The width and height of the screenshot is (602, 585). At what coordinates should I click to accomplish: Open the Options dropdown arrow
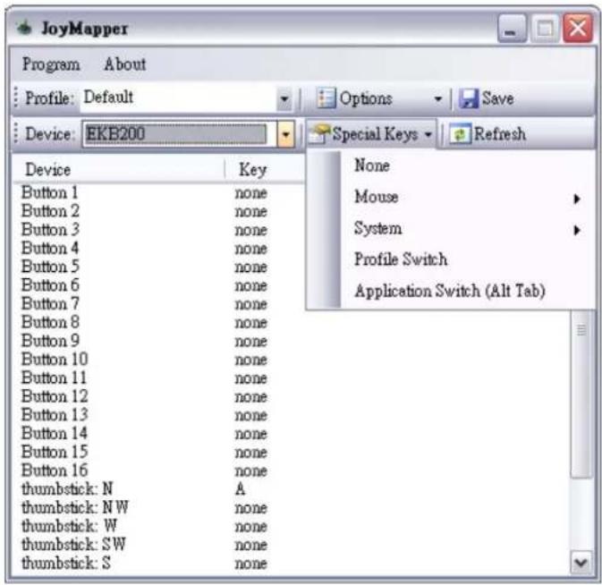(x=437, y=98)
